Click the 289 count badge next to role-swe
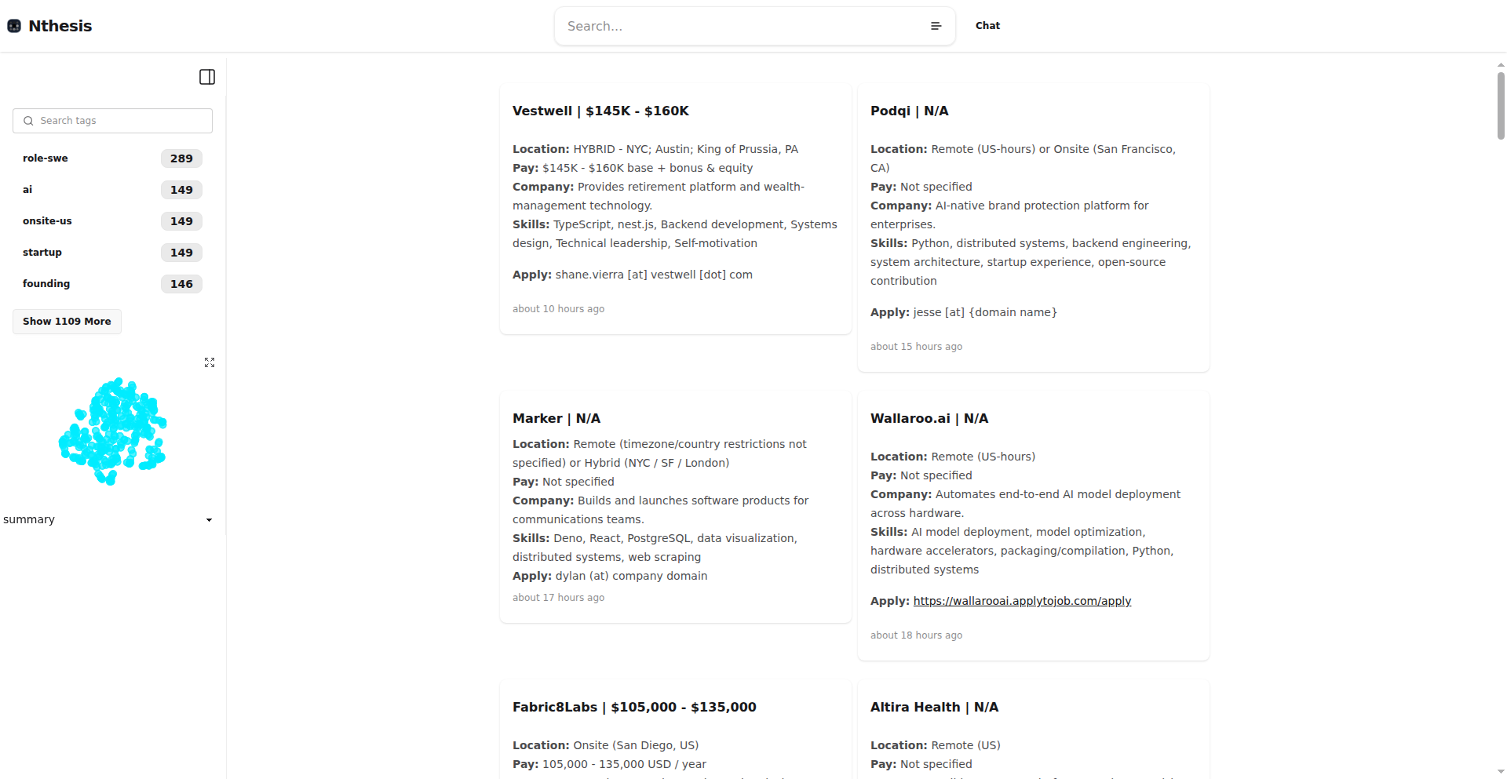 181,158
